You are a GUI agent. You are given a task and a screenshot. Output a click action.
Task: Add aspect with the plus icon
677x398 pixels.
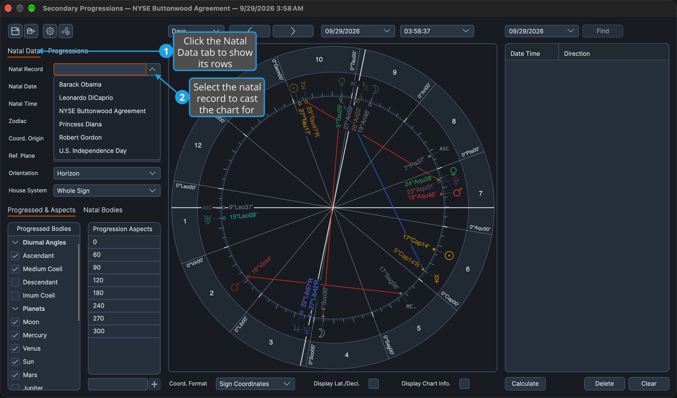click(x=154, y=384)
